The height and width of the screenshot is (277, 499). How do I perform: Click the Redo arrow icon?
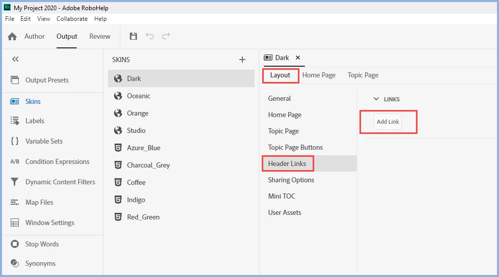[166, 36]
